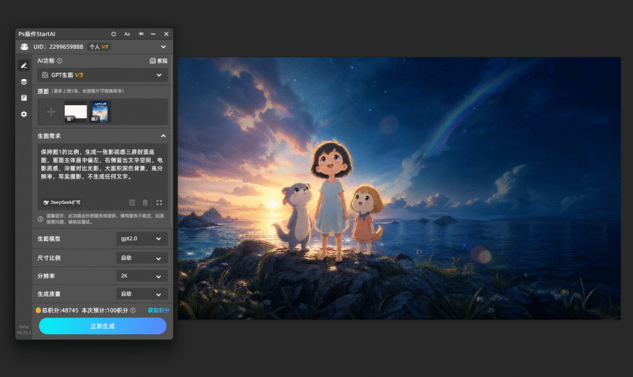Minimize the StartAI plugin panel
This screenshot has height=377, width=633.
point(153,34)
